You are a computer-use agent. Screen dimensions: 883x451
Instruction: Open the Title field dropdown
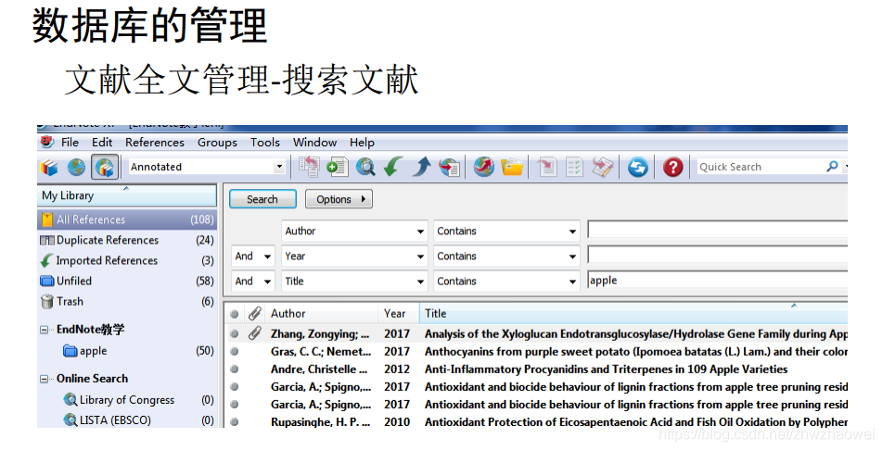click(420, 282)
